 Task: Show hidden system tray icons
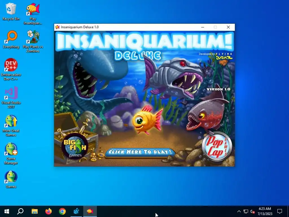(x=239, y=211)
